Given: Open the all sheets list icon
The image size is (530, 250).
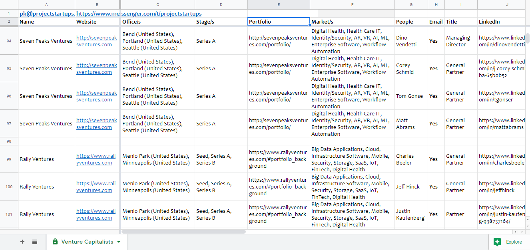Looking at the screenshot, I should coord(34,242).
